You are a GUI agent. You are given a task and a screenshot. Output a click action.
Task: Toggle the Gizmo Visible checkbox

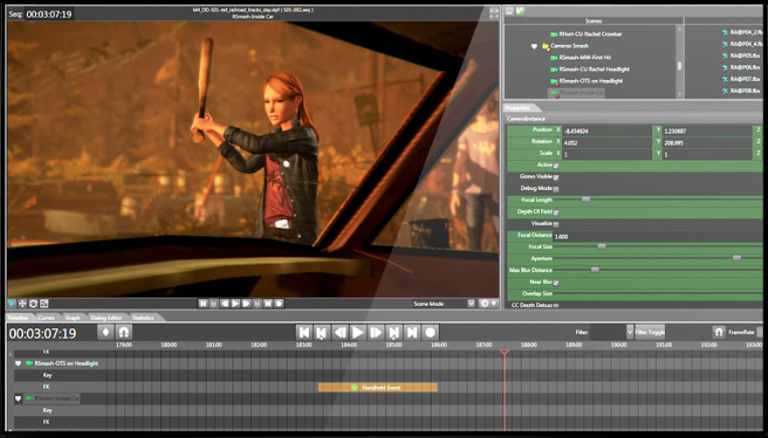click(556, 177)
